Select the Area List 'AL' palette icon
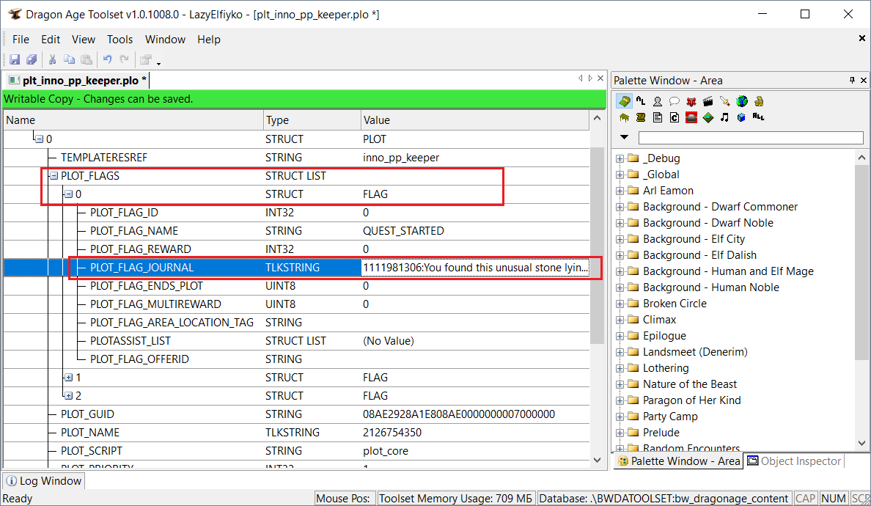This screenshot has width=871, height=506. tap(641, 101)
